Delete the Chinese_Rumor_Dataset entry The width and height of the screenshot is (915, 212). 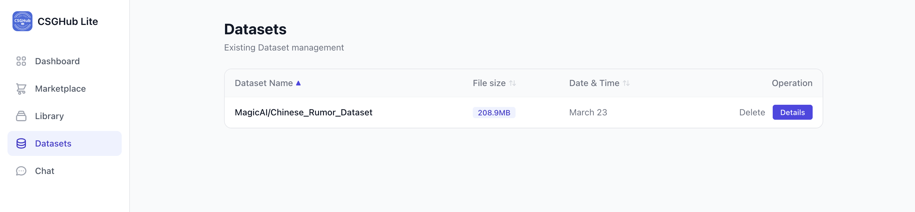point(752,112)
